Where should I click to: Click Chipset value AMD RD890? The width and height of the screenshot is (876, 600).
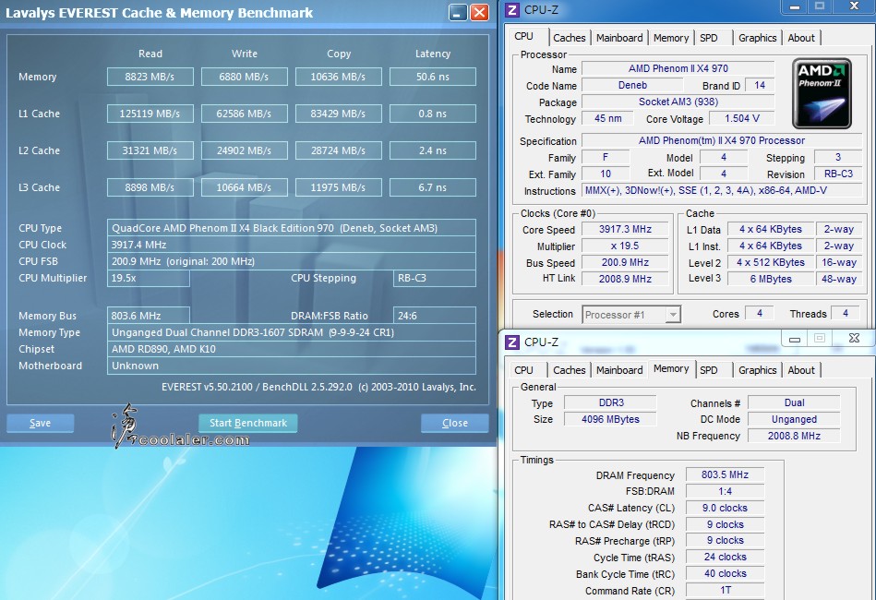[292, 349]
